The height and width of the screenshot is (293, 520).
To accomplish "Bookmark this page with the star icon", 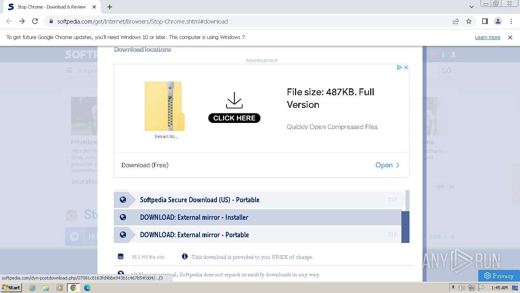I will (469, 21).
